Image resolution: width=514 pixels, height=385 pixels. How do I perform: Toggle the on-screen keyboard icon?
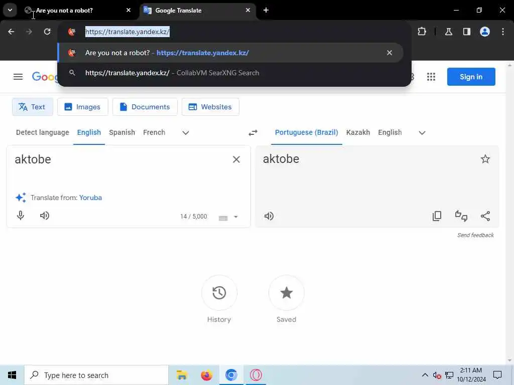coord(223,218)
